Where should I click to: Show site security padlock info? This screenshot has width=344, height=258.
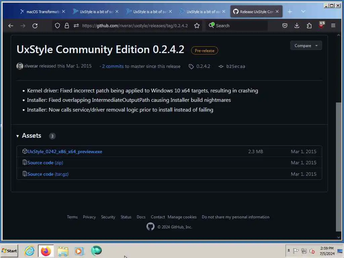point(67,26)
